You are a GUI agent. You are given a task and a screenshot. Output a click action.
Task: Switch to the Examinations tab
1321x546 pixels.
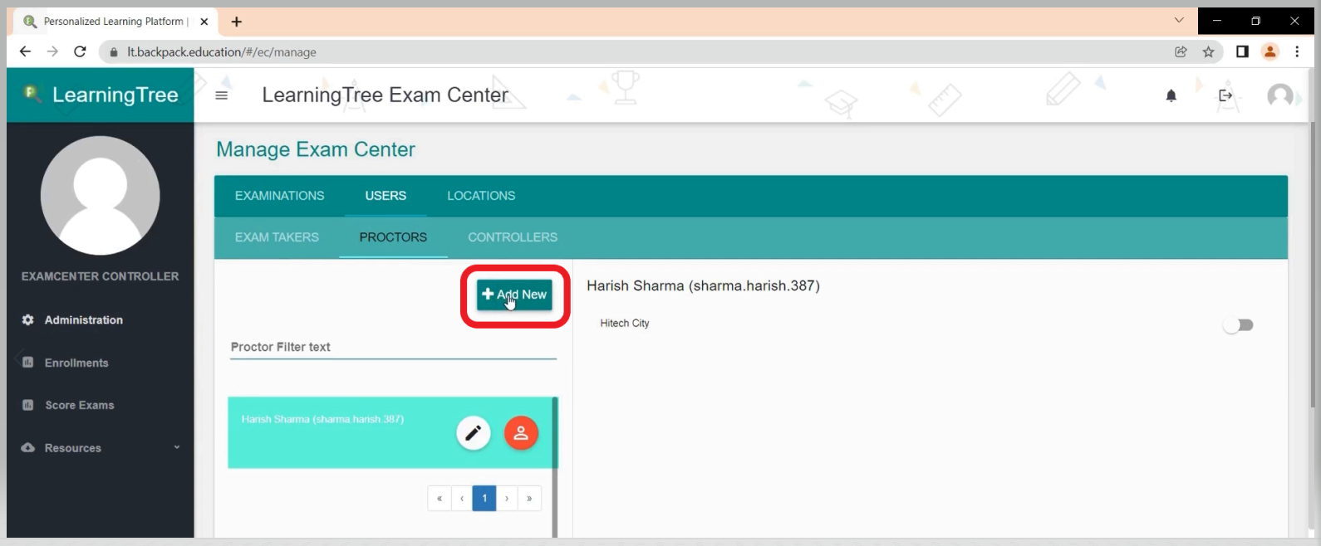click(279, 196)
